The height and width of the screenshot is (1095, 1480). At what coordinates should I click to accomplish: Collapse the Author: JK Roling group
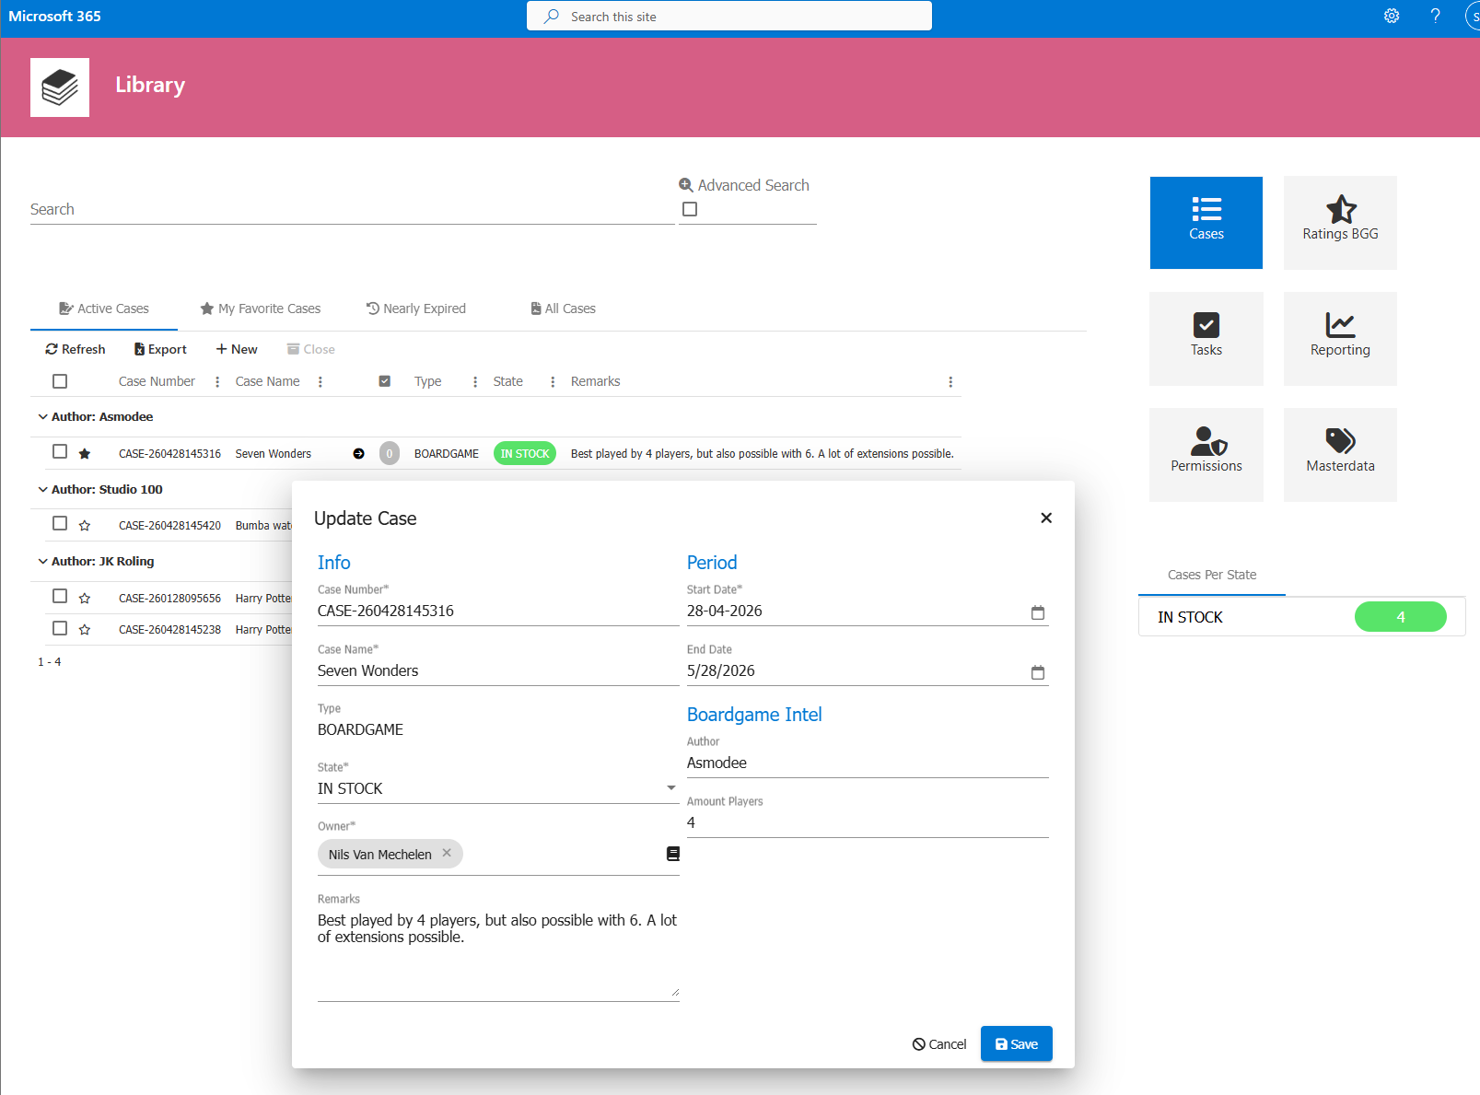tap(42, 561)
